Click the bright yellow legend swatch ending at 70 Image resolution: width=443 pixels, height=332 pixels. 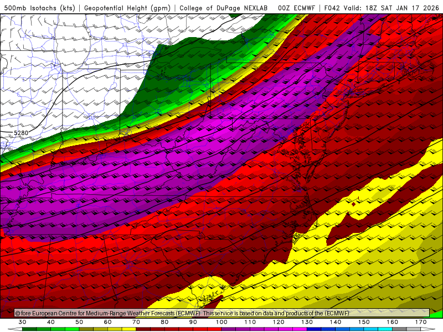[129, 329]
